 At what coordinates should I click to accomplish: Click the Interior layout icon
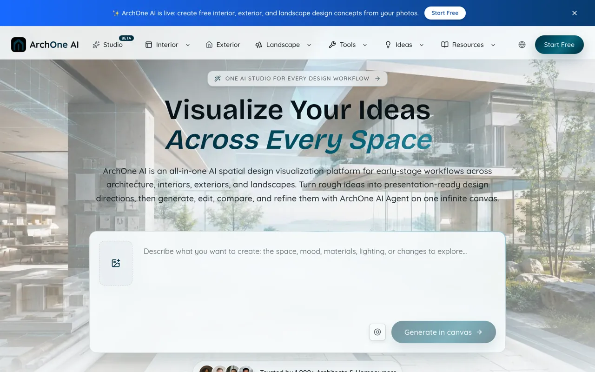149,45
